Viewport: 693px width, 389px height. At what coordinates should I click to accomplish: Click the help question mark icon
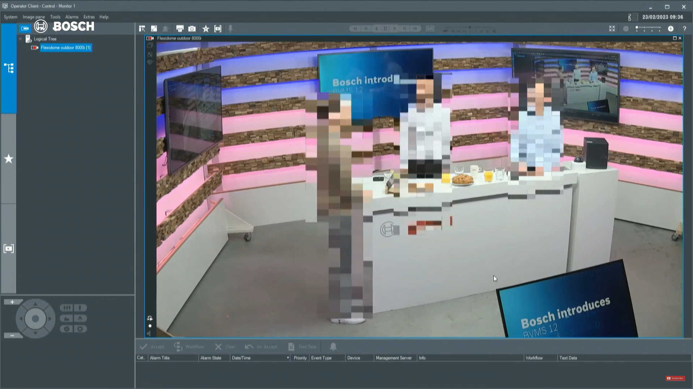(684, 29)
